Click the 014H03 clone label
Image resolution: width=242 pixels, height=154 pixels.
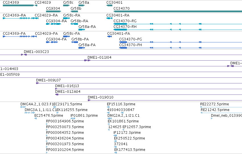point(9,69)
